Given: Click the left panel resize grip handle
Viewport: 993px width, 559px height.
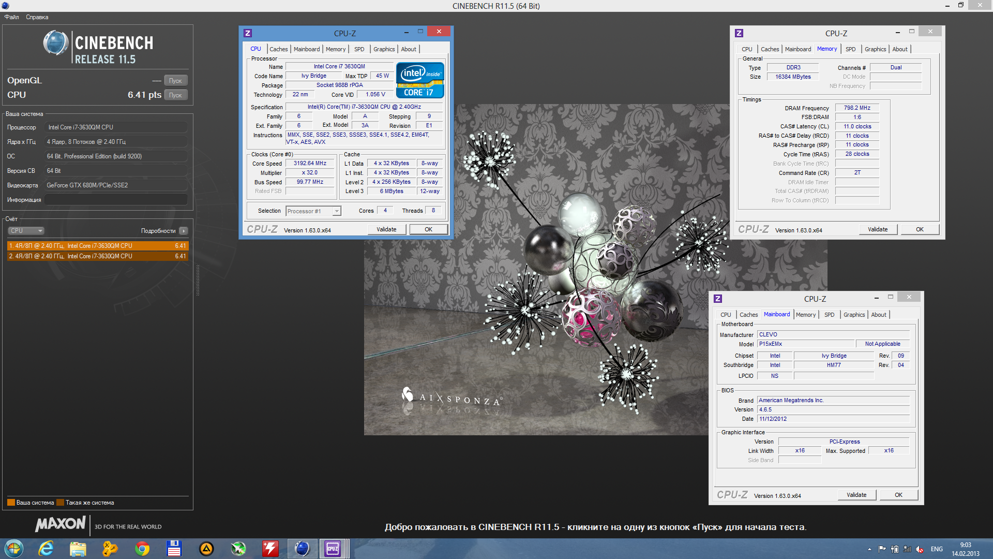Looking at the screenshot, I should pyautogui.click(x=198, y=281).
